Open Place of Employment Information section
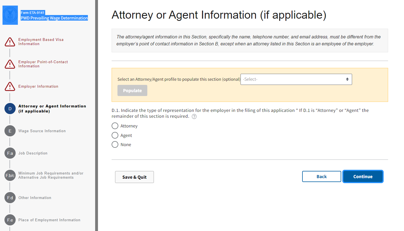This screenshot has height=231, width=404. [49, 220]
